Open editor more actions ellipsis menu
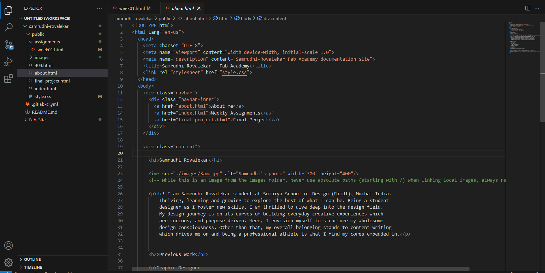Image resolution: width=545 pixels, height=273 pixels. (537, 8)
